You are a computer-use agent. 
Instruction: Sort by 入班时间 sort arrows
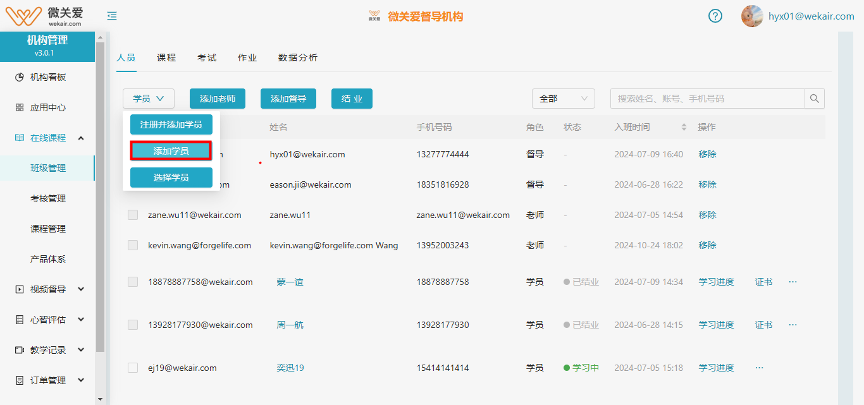point(684,127)
